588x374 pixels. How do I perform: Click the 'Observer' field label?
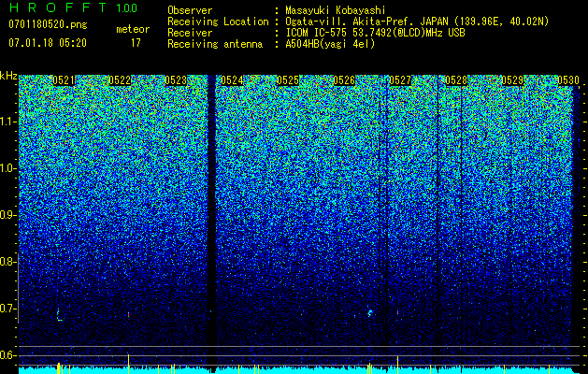point(190,10)
